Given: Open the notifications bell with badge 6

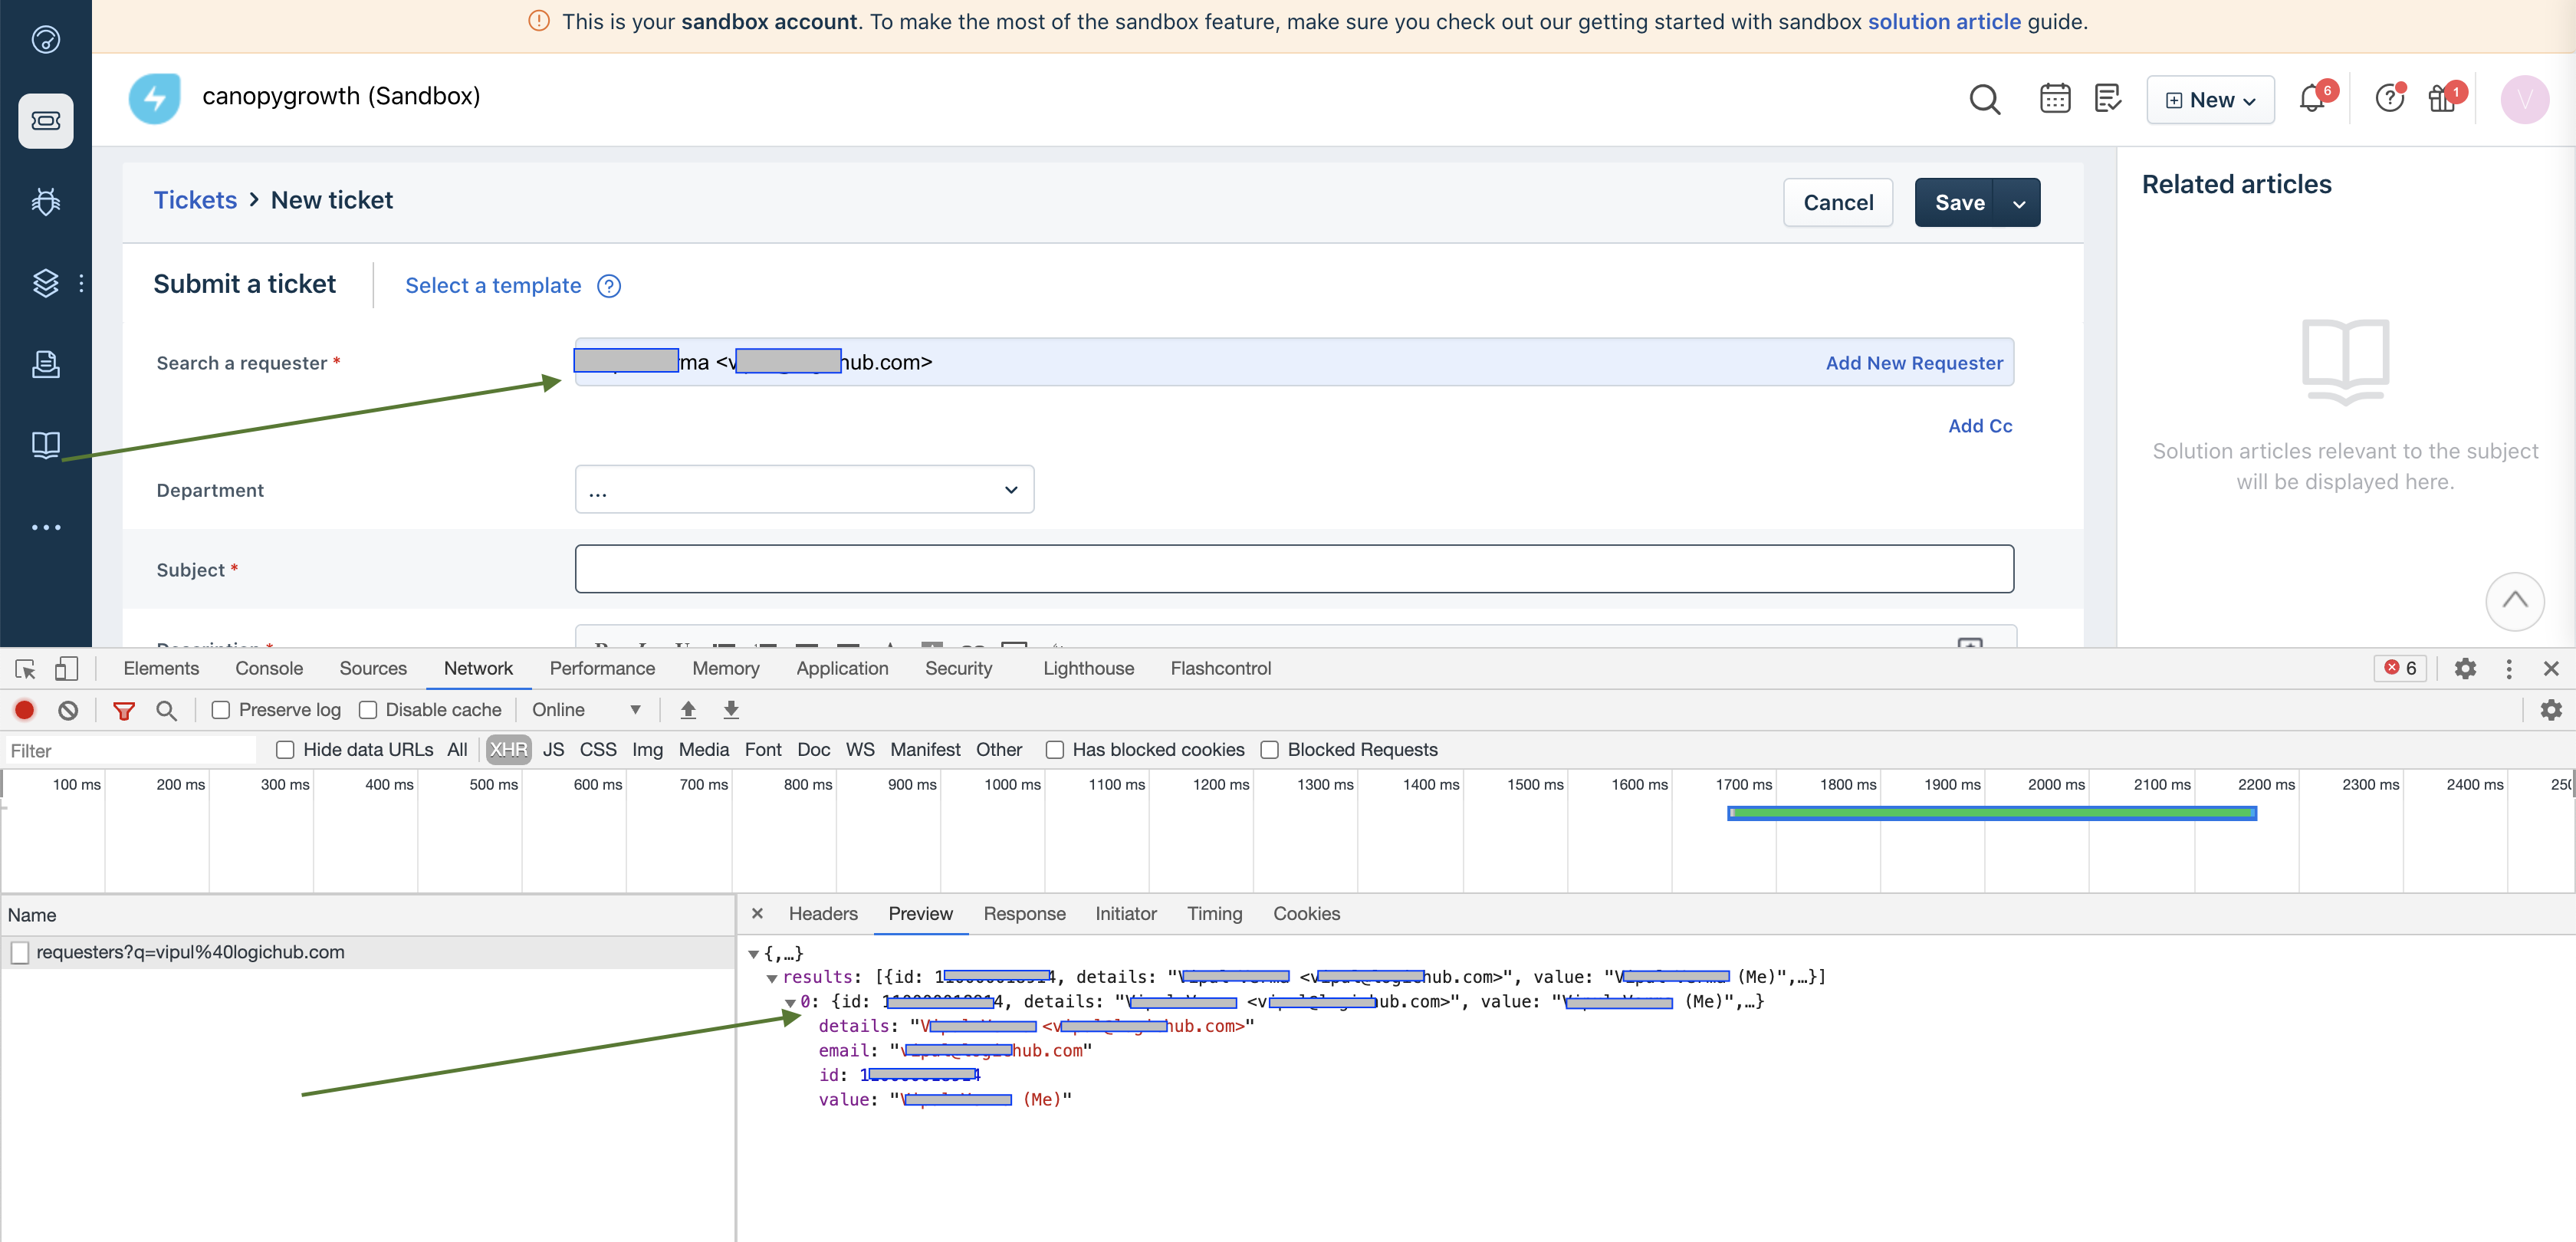Looking at the screenshot, I should pyautogui.click(x=2312, y=98).
